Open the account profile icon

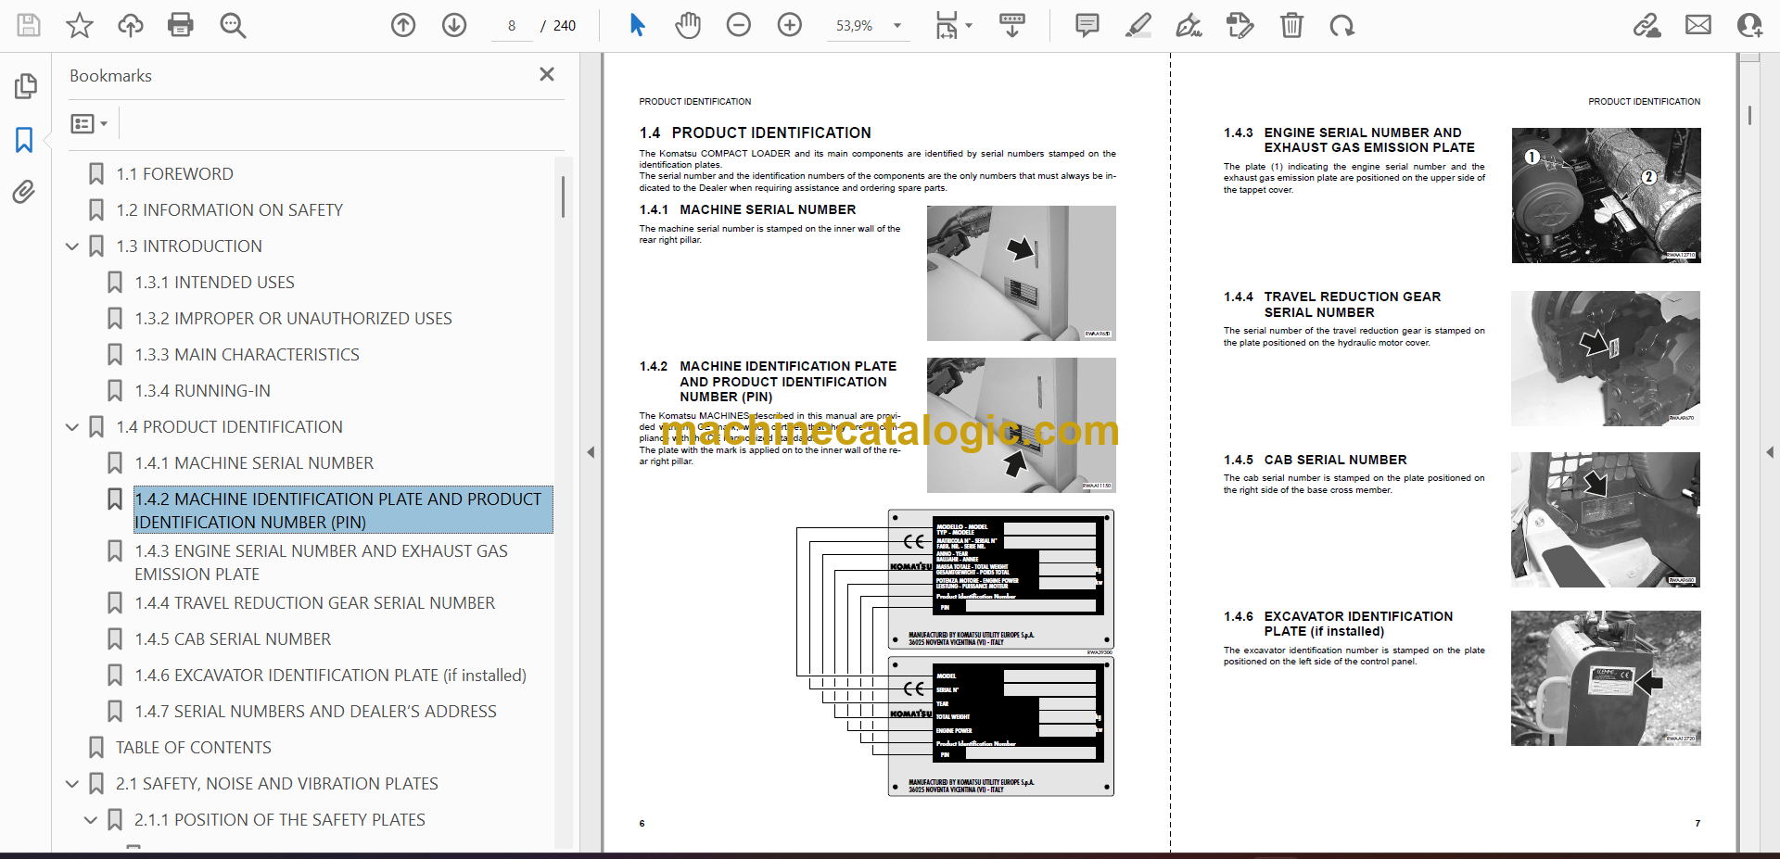(x=1749, y=25)
